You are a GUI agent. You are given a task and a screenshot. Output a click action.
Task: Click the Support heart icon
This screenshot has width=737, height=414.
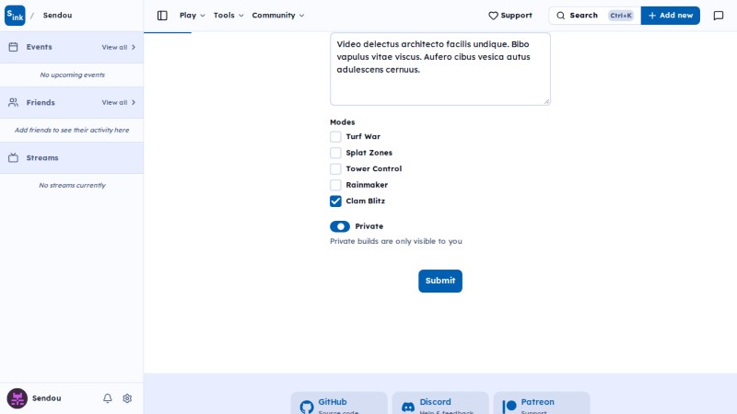(493, 16)
